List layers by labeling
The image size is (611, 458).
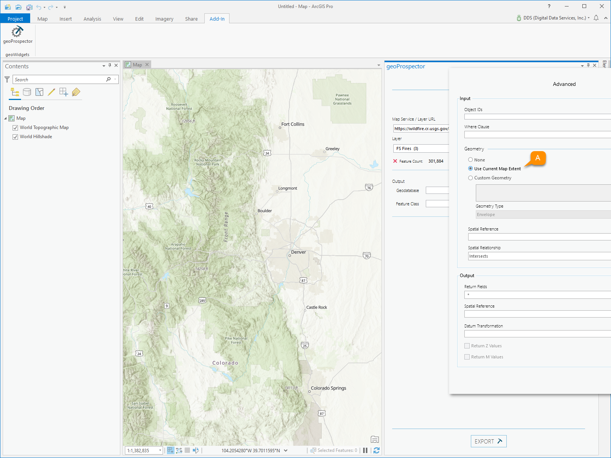pyautogui.click(x=76, y=92)
